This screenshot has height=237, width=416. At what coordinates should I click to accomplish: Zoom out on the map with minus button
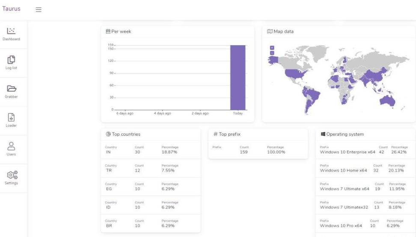[272, 53]
